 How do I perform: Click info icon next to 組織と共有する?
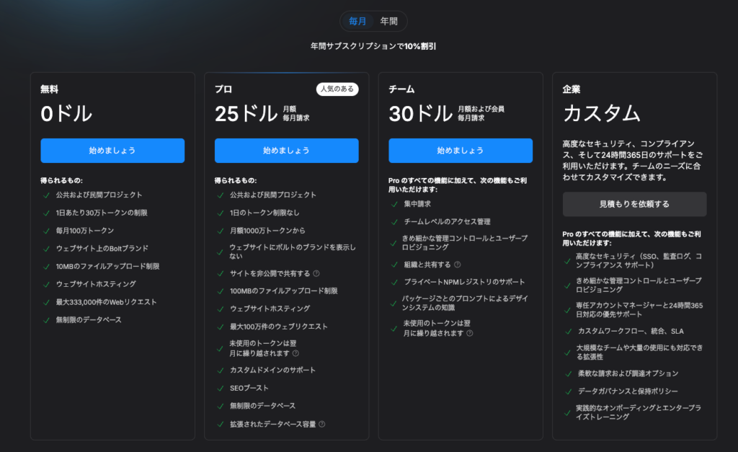[458, 265]
